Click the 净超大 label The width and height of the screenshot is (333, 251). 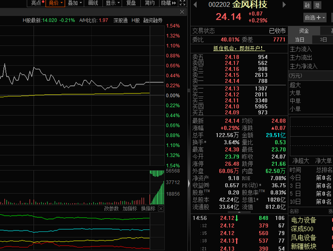pos(300,161)
